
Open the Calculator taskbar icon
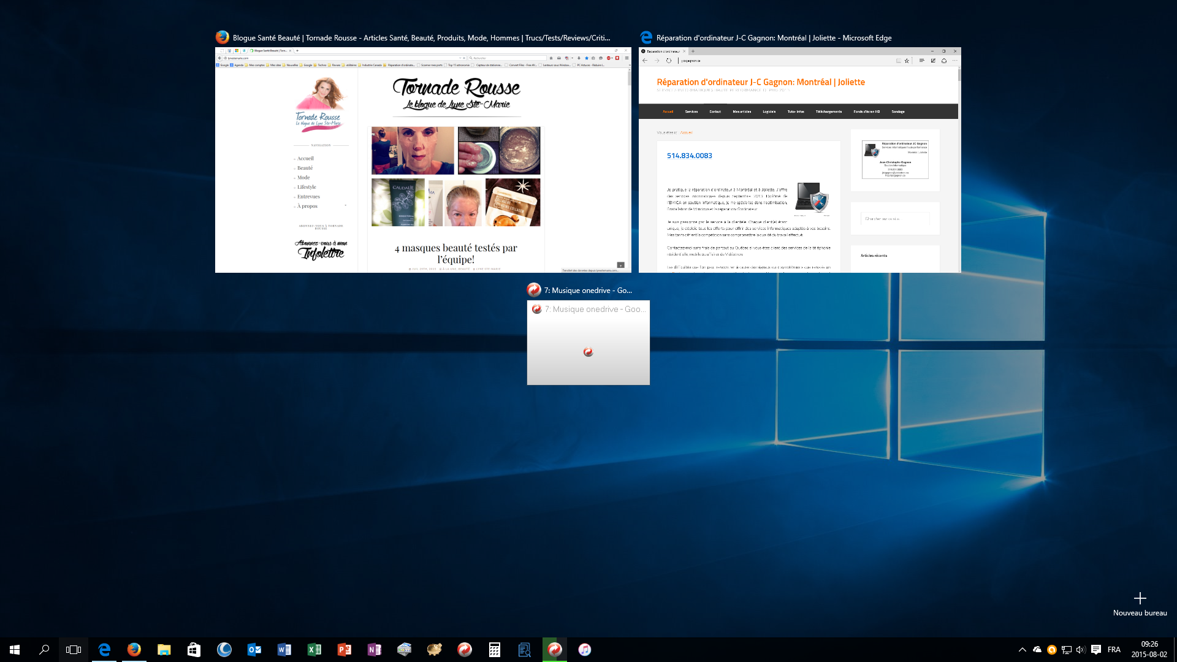494,650
